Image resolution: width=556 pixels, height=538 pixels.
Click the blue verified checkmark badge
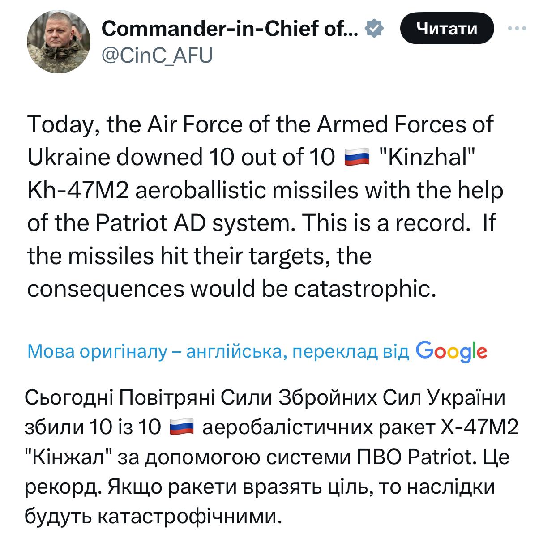tap(374, 29)
